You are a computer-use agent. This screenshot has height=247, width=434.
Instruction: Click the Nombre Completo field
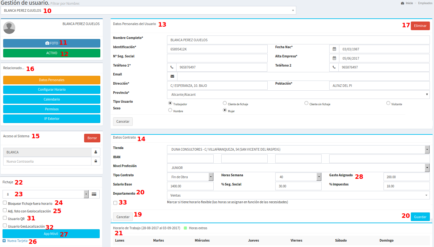pos(298,40)
